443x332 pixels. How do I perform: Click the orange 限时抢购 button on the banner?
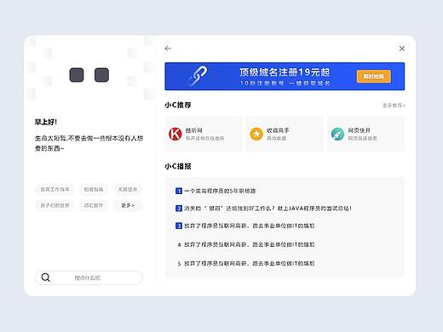coord(373,77)
